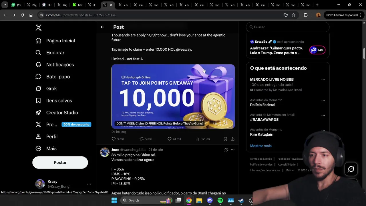This screenshot has width=366, height=206.
Task: Open Explorar from the sidebar
Action: (50, 53)
